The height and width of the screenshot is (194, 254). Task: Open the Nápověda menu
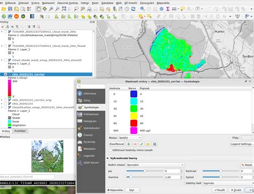pyautogui.click(x=163, y=3)
